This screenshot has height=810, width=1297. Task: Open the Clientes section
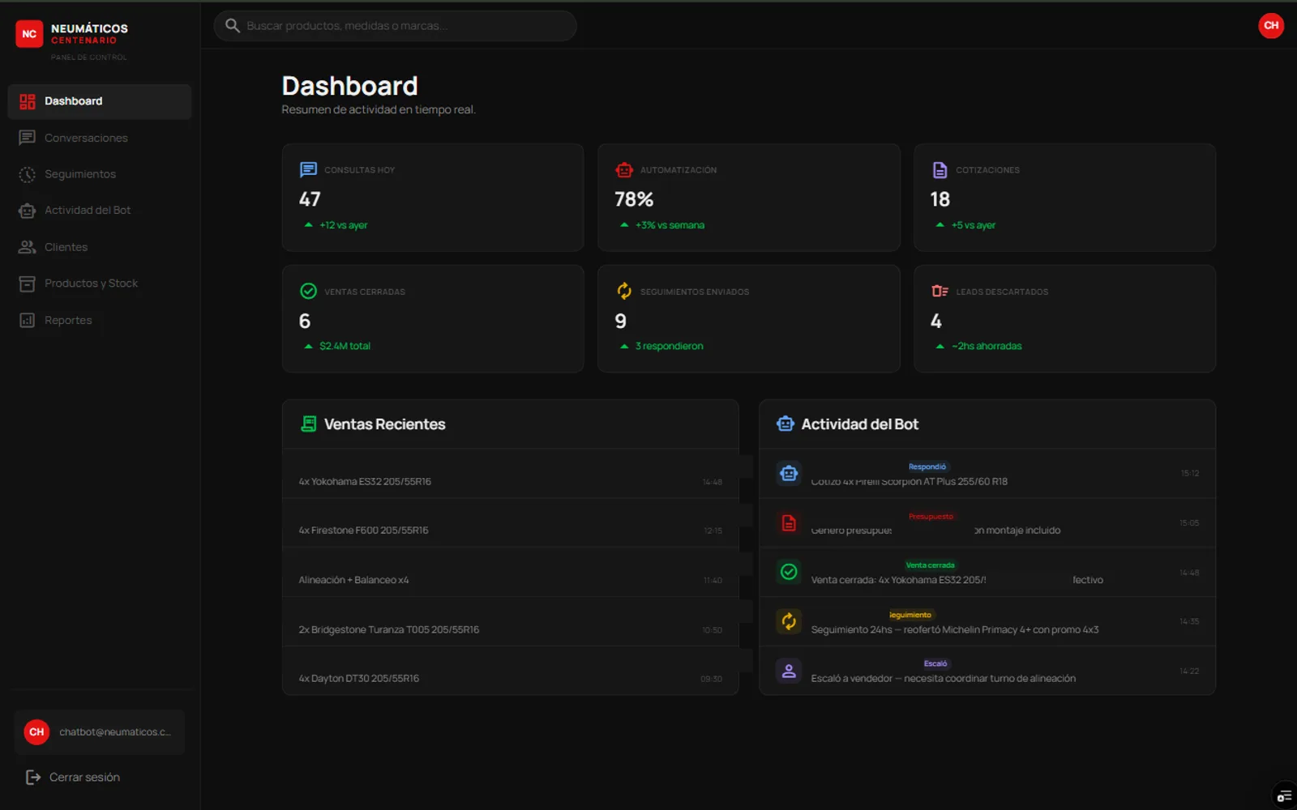99,247
